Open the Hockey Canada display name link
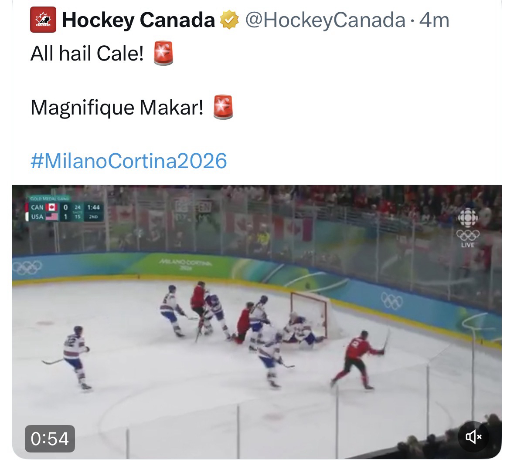514x466 pixels. coord(139,20)
